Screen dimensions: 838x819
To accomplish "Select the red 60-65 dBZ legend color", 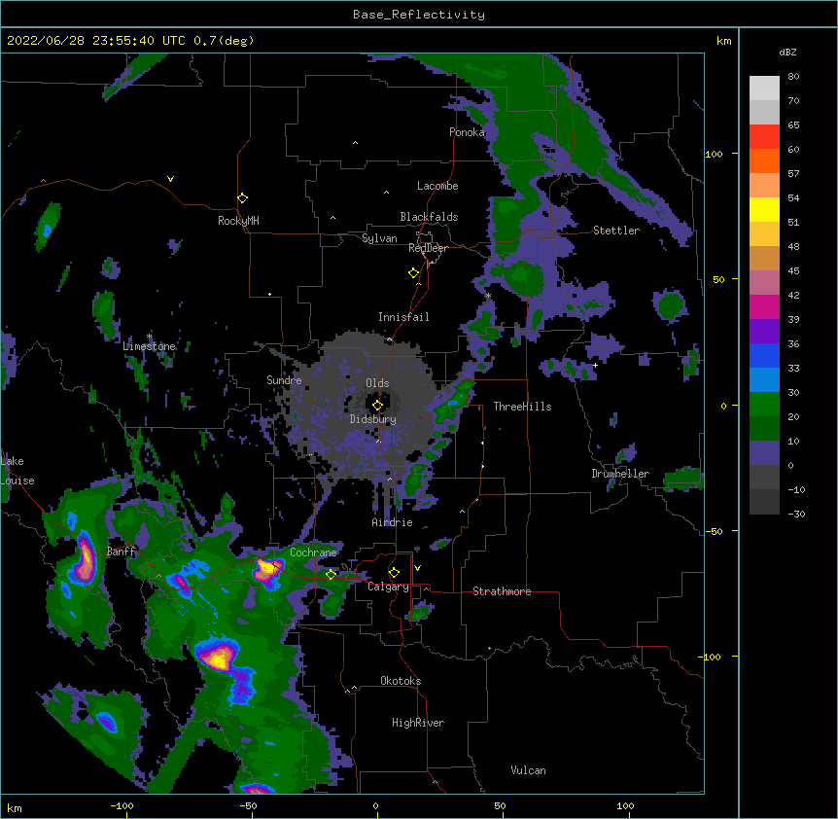I will (764, 137).
